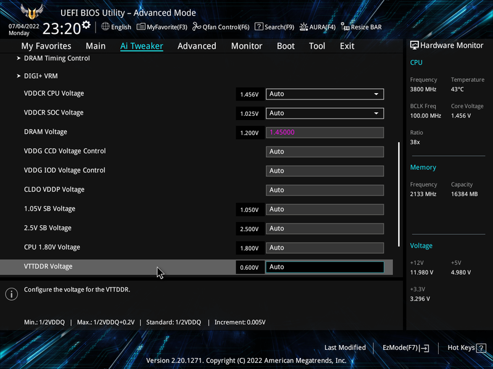The width and height of the screenshot is (493, 369).
Task: Select VTTDDR Voltage row label
Action: click(x=48, y=266)
